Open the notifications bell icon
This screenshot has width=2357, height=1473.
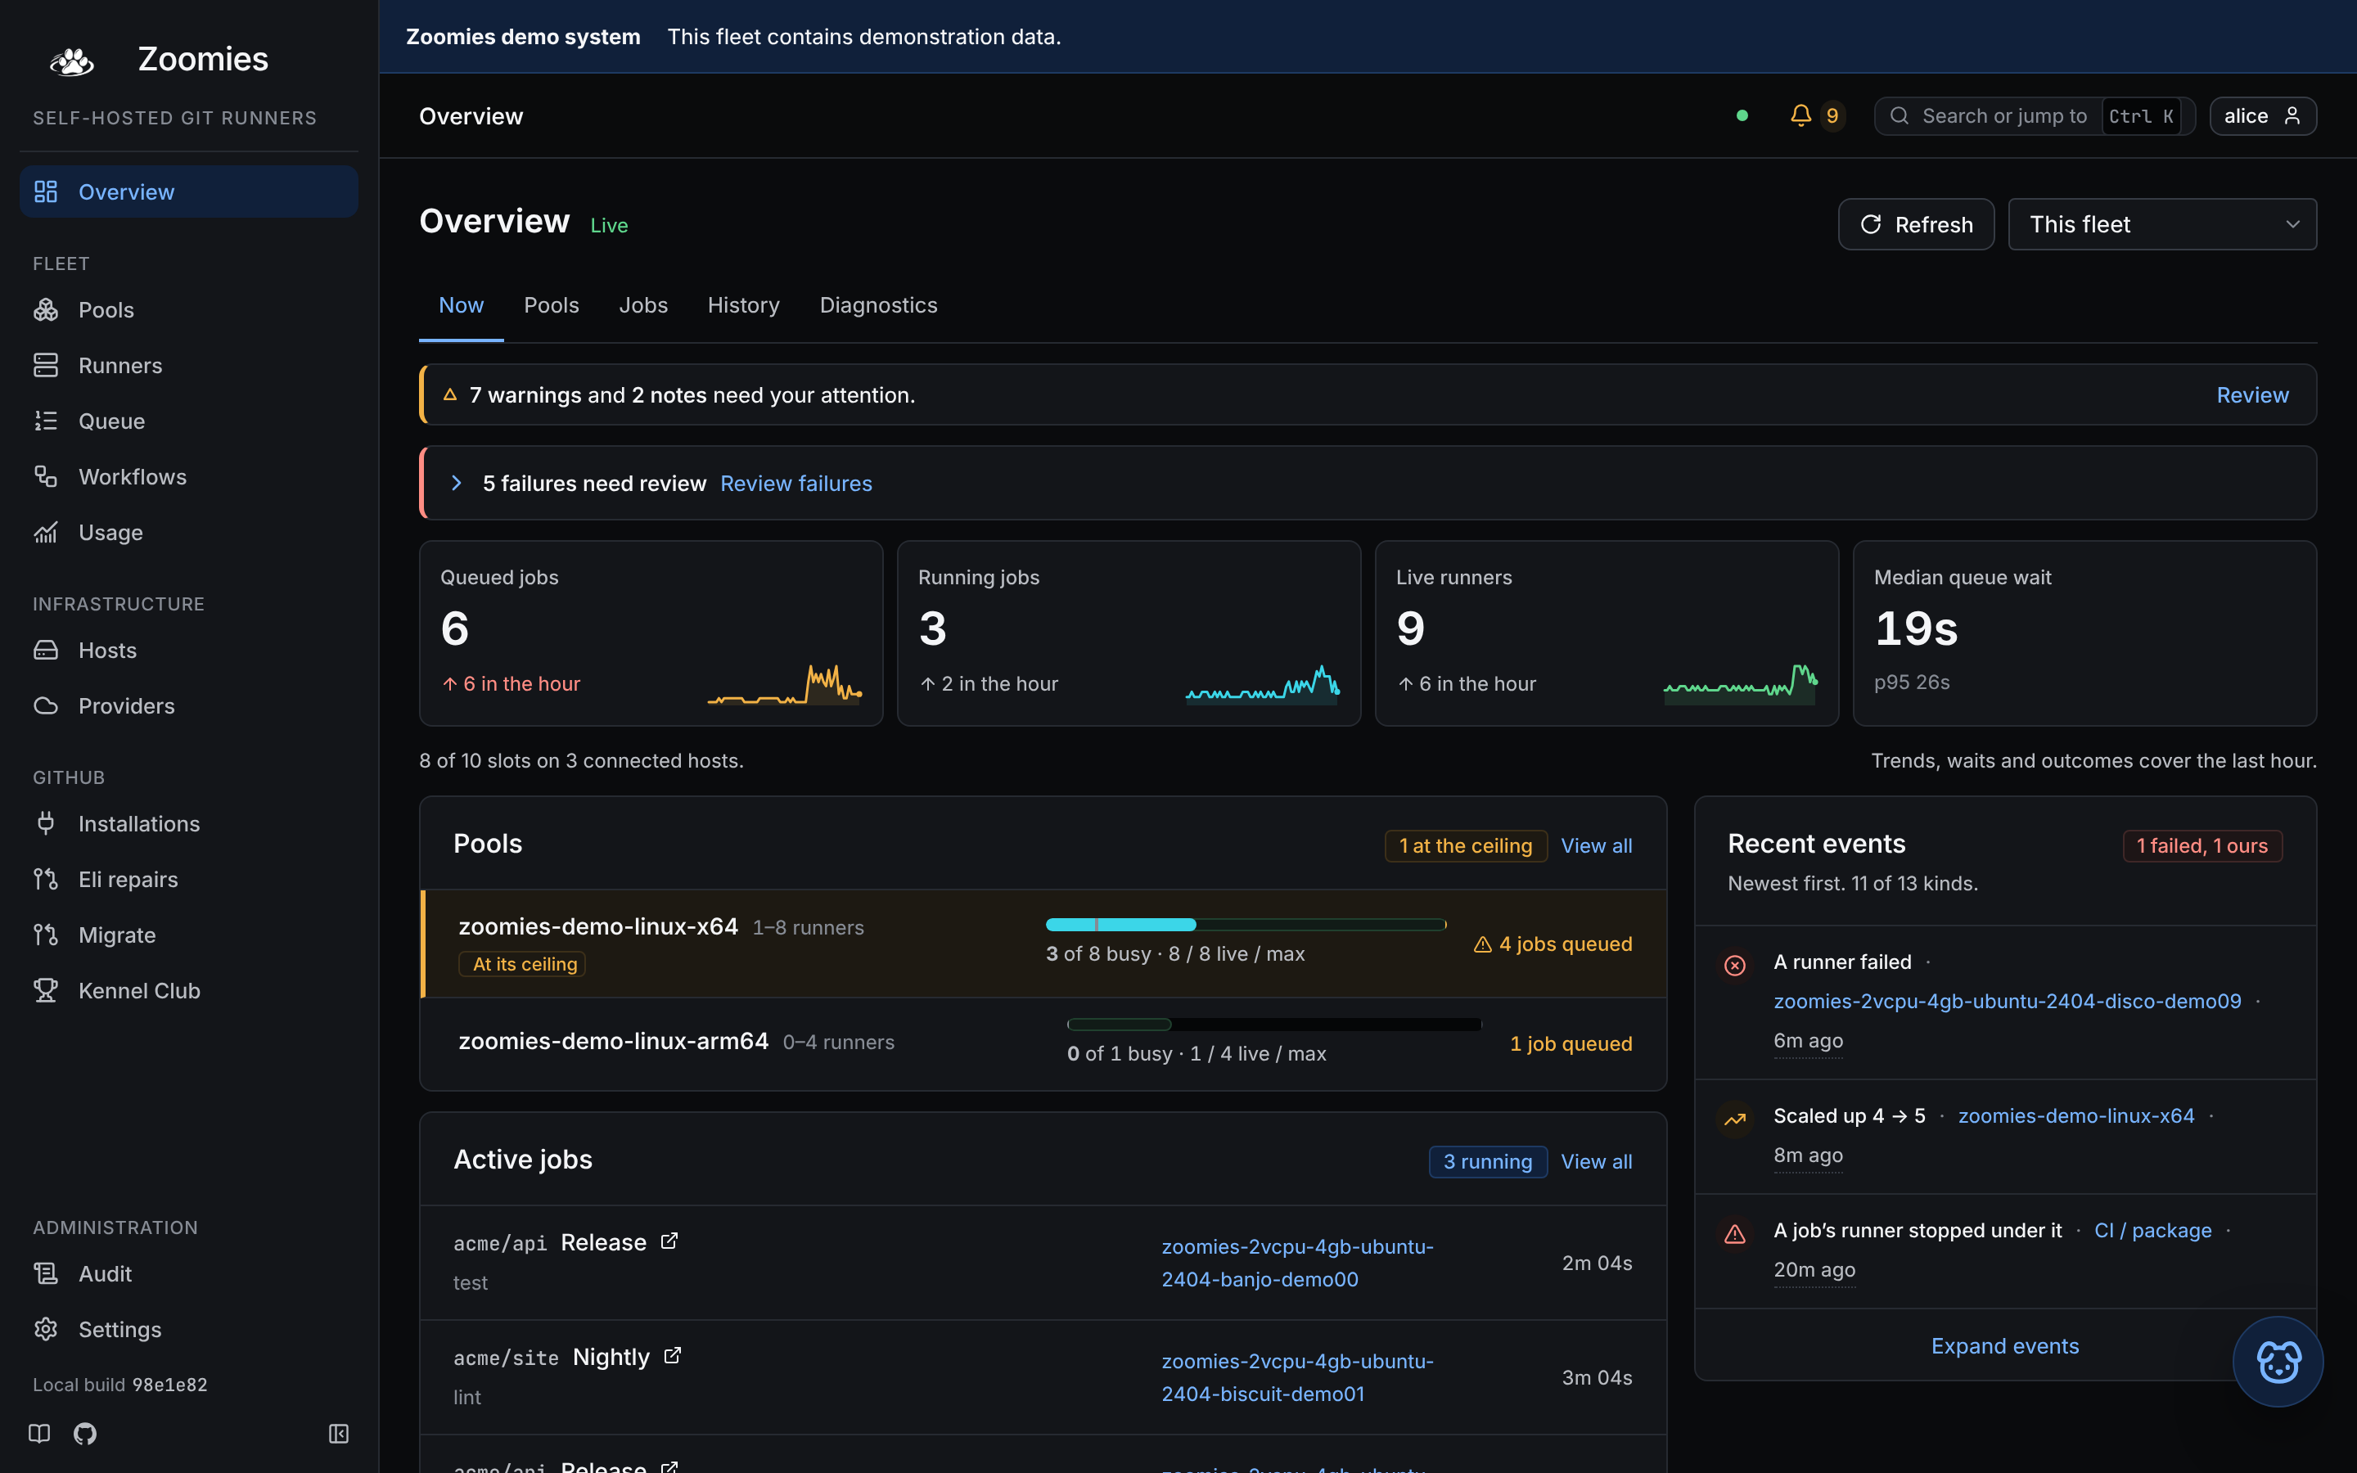1800,116
